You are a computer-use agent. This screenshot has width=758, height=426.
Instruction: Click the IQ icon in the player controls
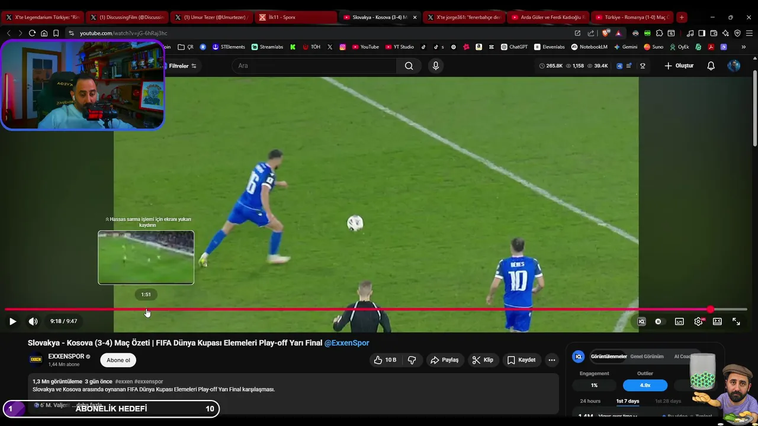pyautogui.click(x=641, y=321)
